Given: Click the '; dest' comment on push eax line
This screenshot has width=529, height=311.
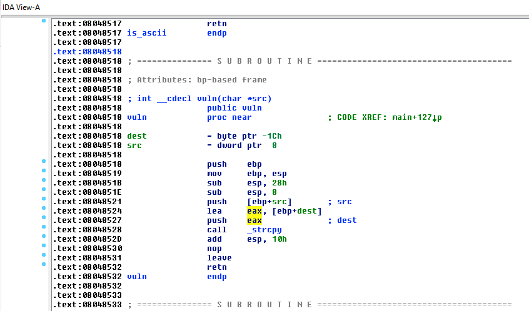Looking at the screenshot, I should coord(342,220).
